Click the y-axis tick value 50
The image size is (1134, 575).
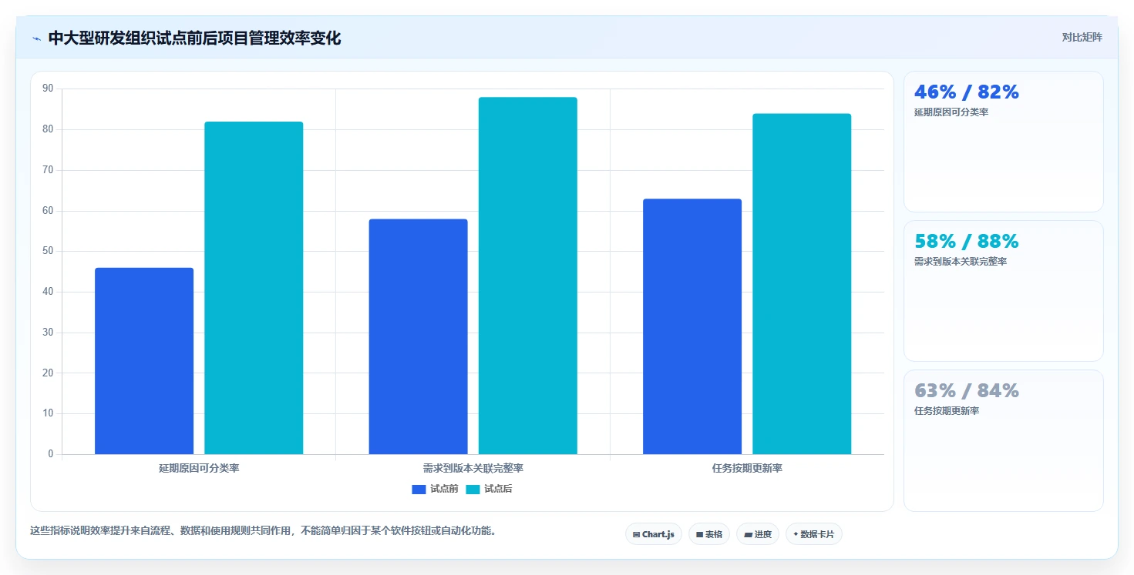[x=48, y=251]
